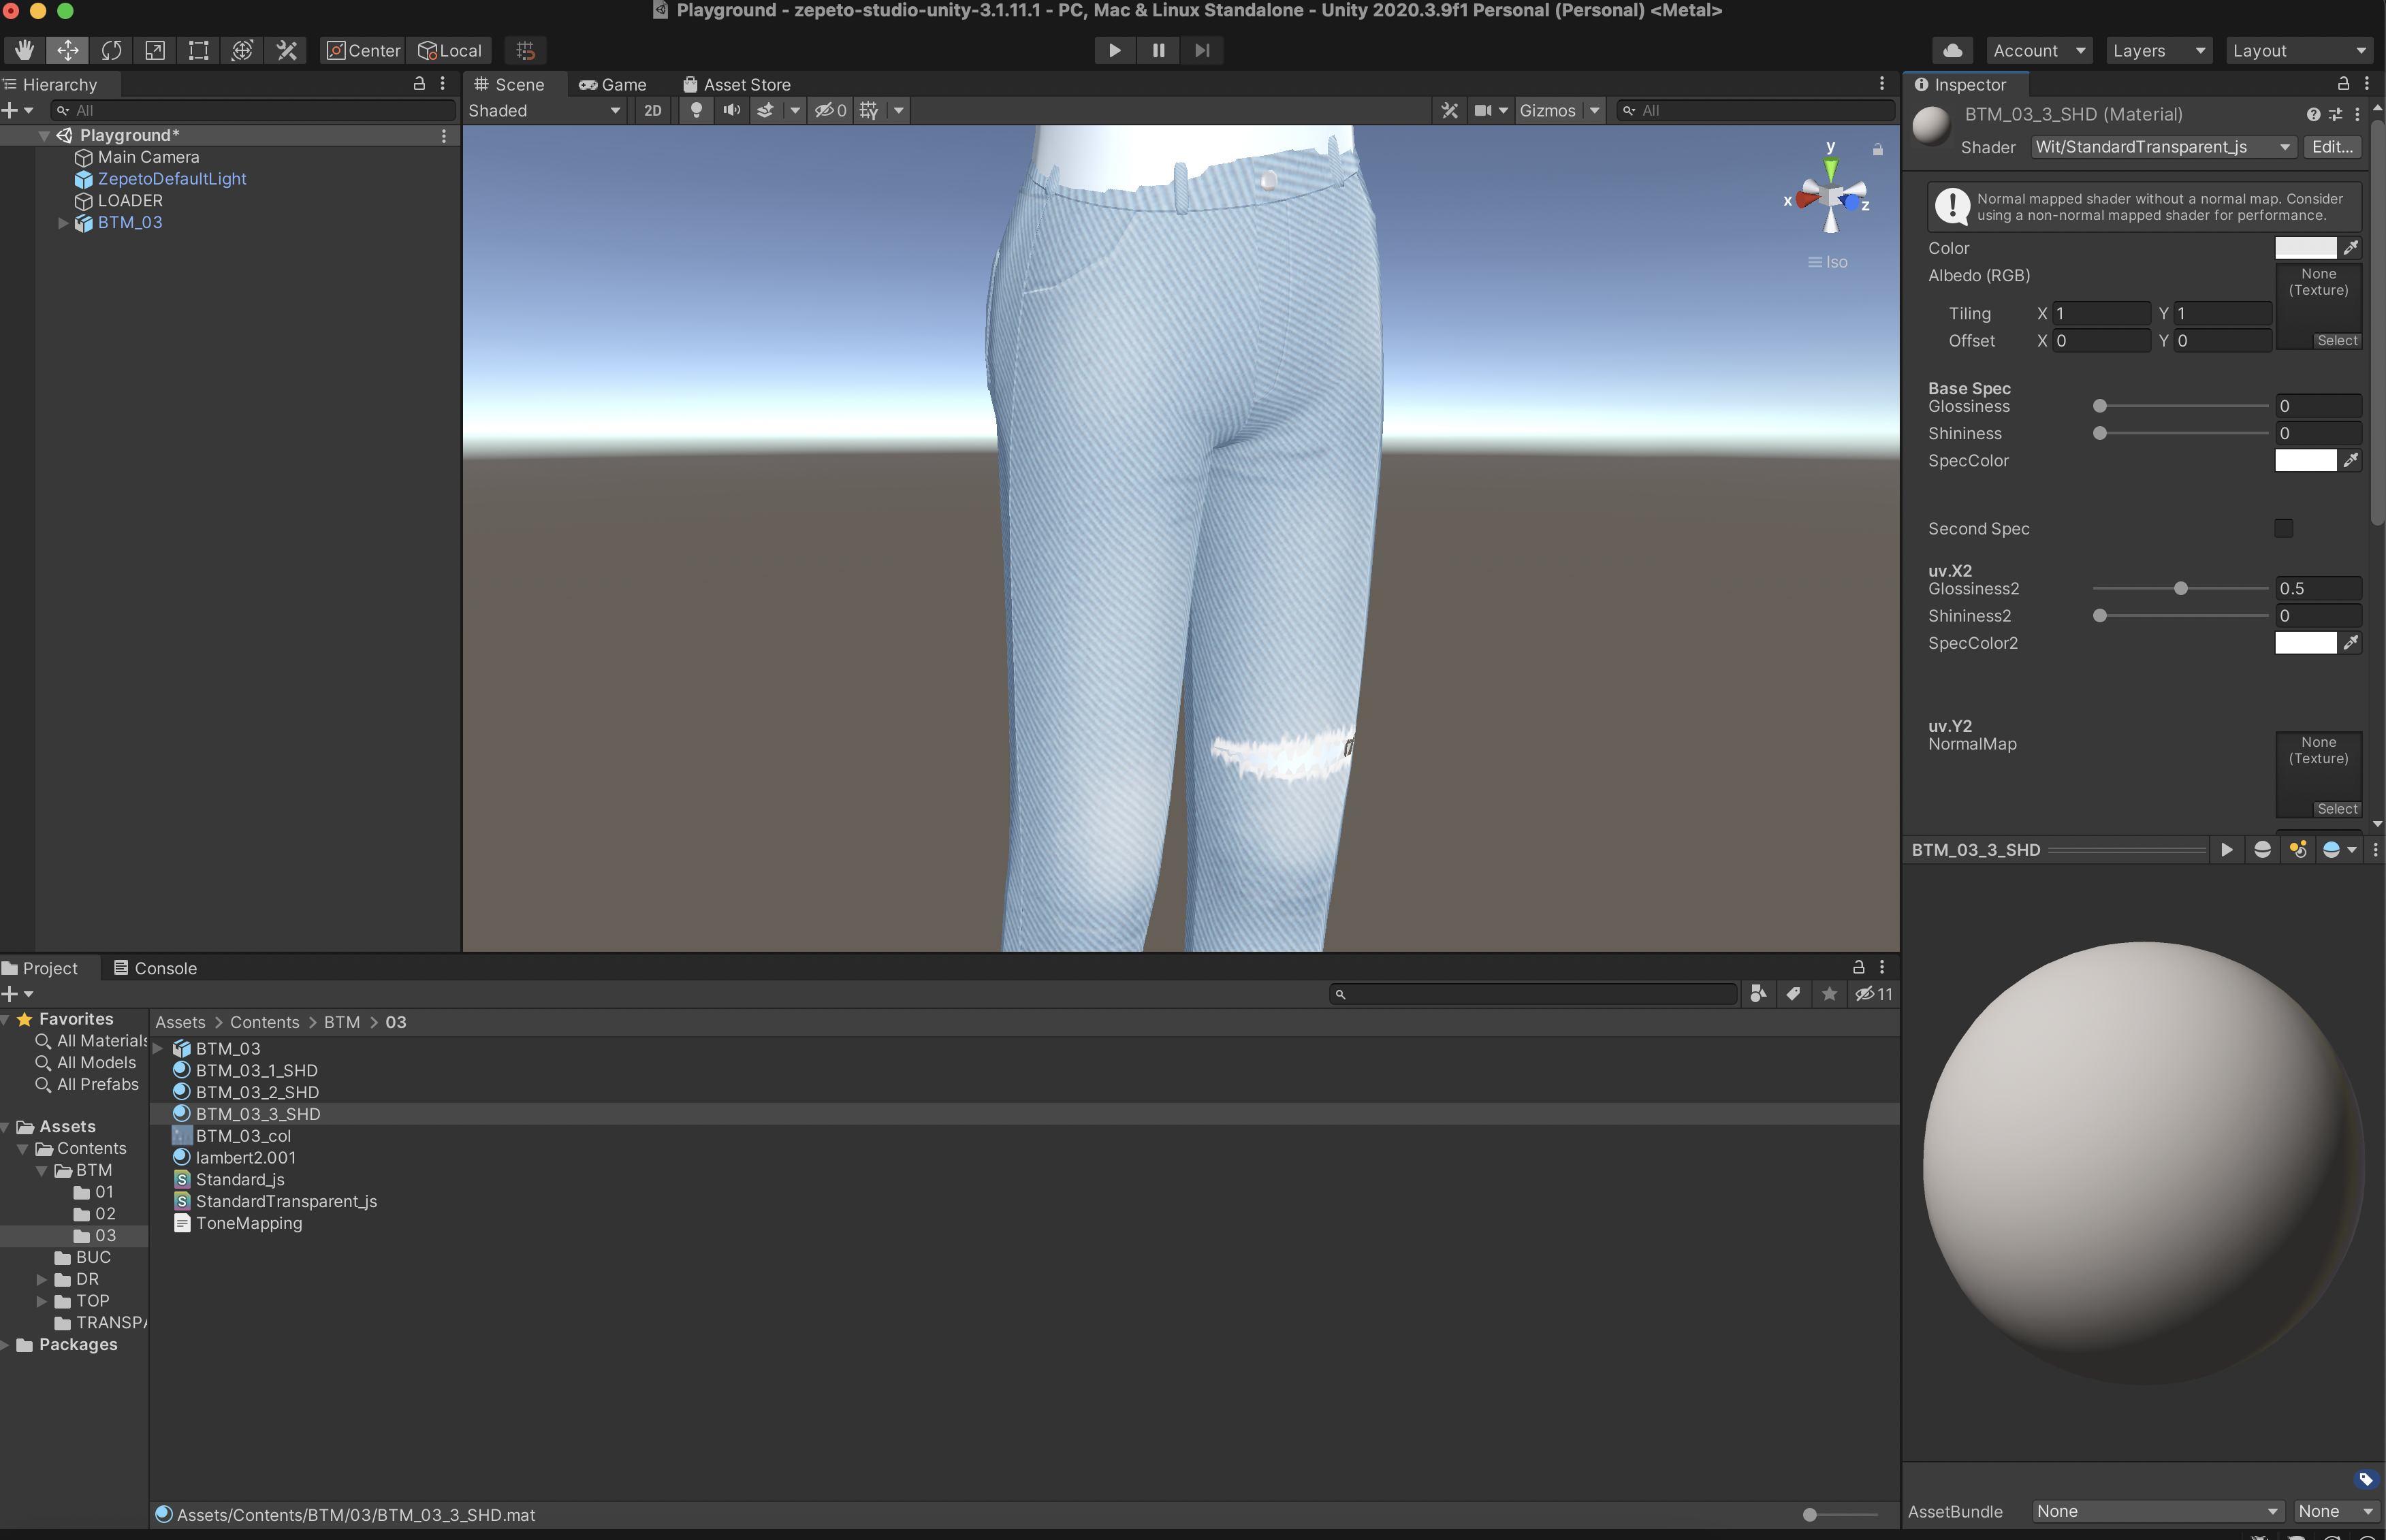Lock the Inspector panel

click(x=2342, y=84)
